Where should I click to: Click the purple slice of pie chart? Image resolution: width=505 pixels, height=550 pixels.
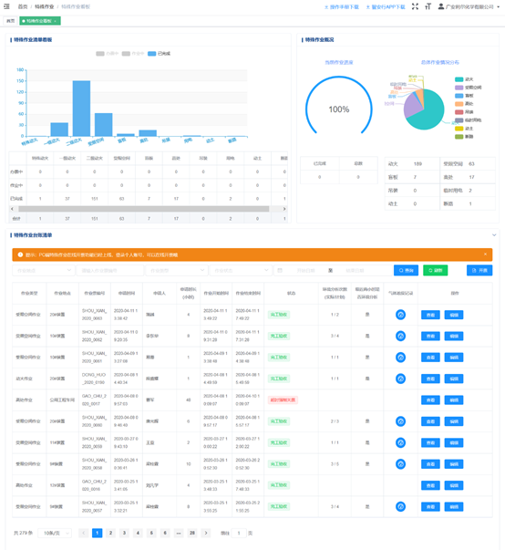(412, 105)
